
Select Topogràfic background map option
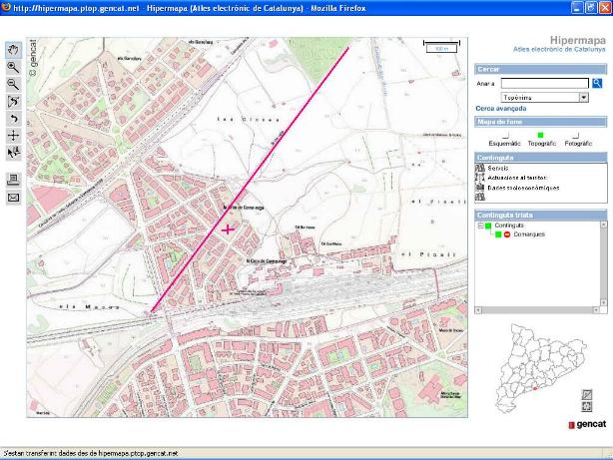pyautogui.click(x=540, y=135)
